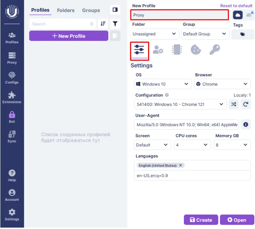Screen dimensions: 255x229
Task: Shuffle the configuration randomly
Action: pos(234,104)
